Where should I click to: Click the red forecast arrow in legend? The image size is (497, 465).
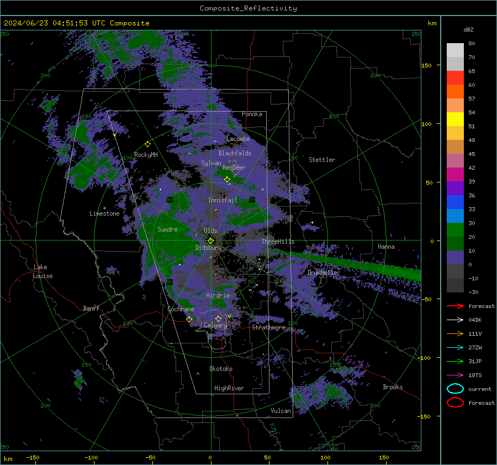click(455, 306)
